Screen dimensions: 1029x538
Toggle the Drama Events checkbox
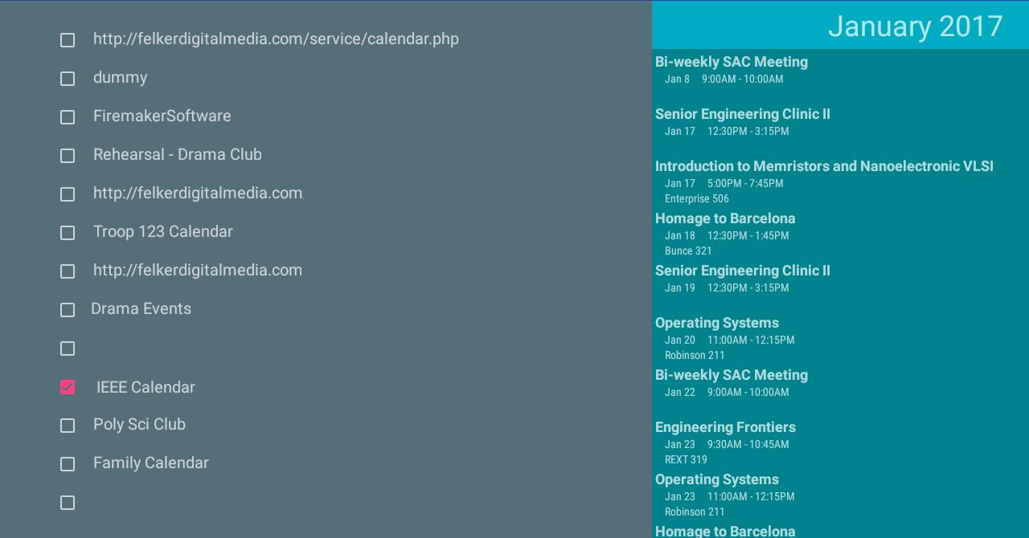[68, 310]
